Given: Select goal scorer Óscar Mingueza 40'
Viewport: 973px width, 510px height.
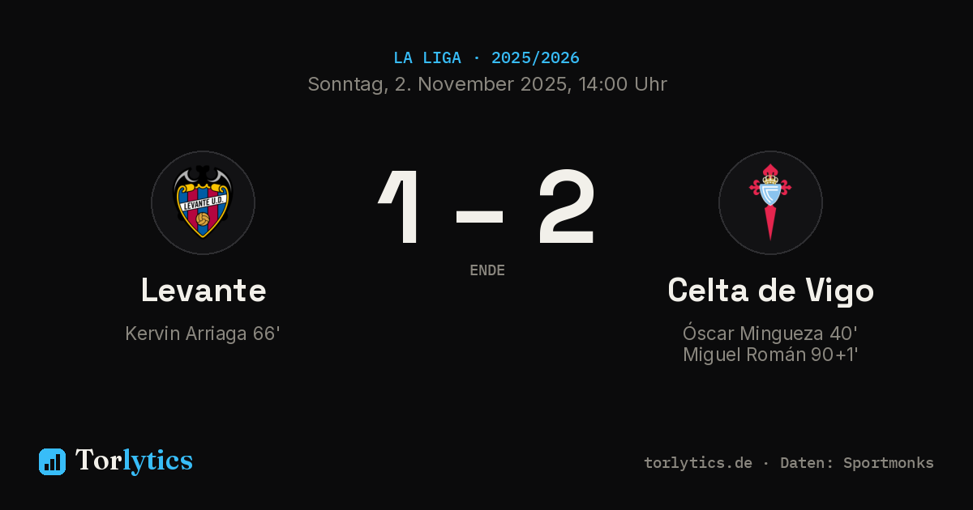Looking at the screenshot, I should 770,334.
